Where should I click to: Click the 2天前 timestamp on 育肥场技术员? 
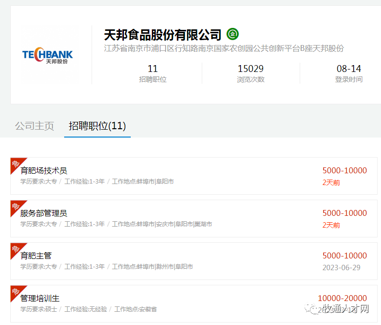click(x=331, y=183)
